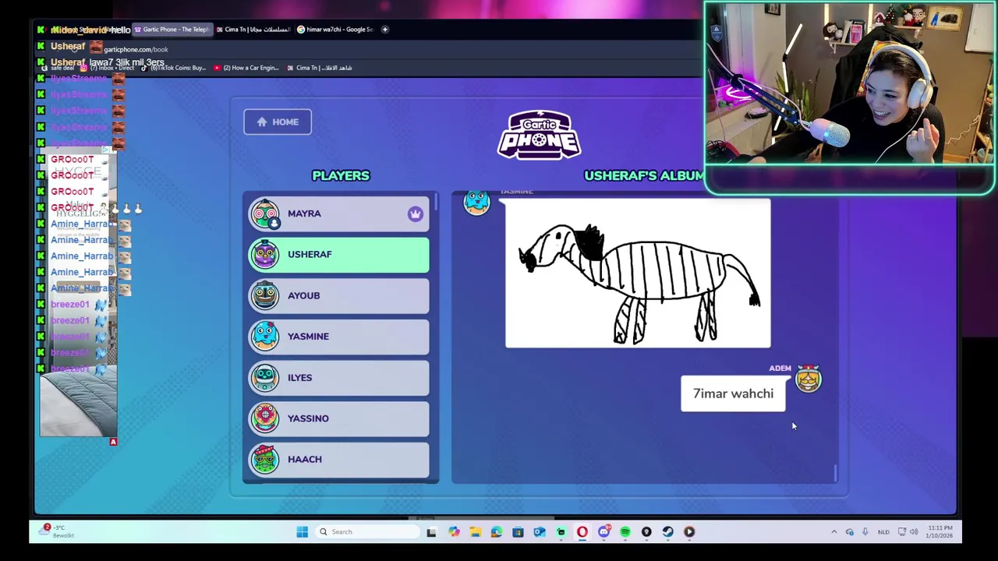The image size is (998, 561).
Task: Show hidden system tray icons
Action: tap(834, 531)
